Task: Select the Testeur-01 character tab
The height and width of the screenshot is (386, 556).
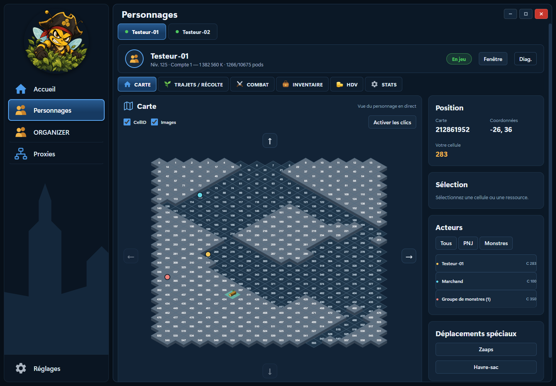Action: pos(142,32)
